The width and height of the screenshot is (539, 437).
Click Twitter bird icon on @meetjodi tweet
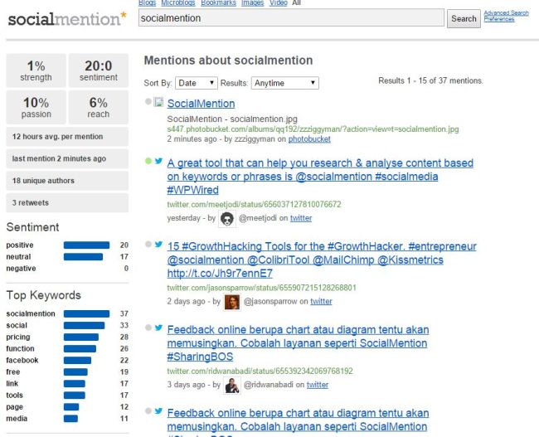[x=158, y=161]
